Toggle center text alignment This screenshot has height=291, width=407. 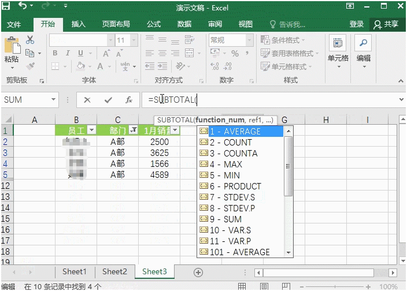[x=162, y=53]
